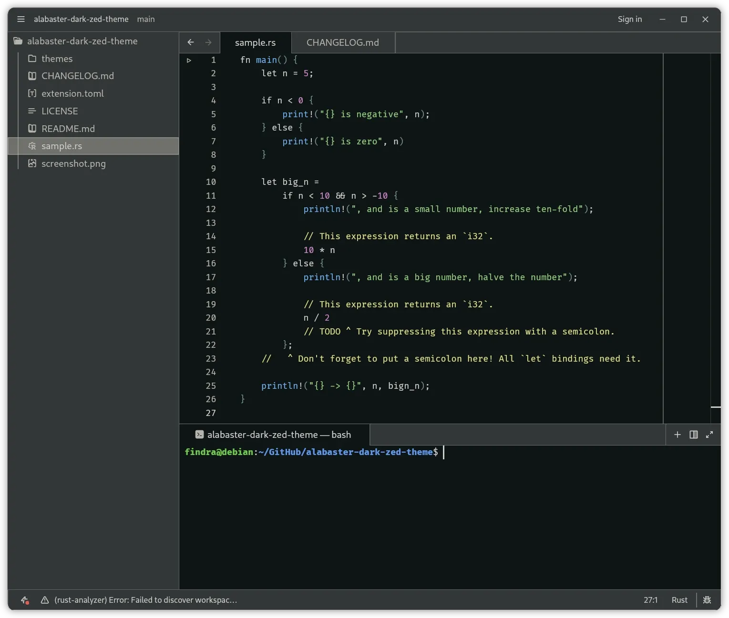Click line number 27 in gutter
The width and height of the screenshot is (729, 618).
click(211, 413)
